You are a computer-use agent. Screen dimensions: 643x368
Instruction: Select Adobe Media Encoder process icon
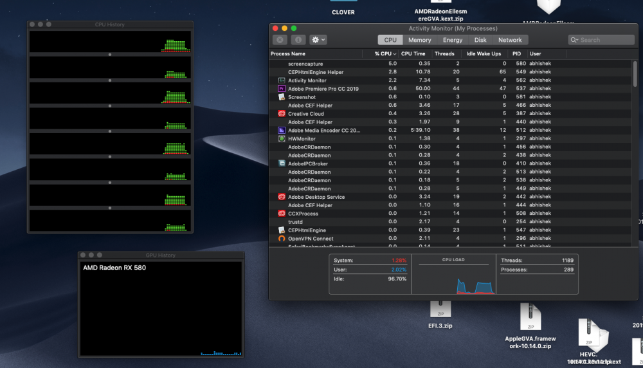[282, 130]
